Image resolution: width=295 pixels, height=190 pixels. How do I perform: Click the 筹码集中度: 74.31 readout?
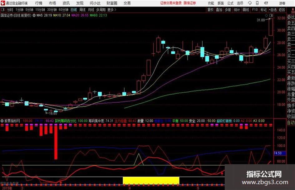point(101,121)
